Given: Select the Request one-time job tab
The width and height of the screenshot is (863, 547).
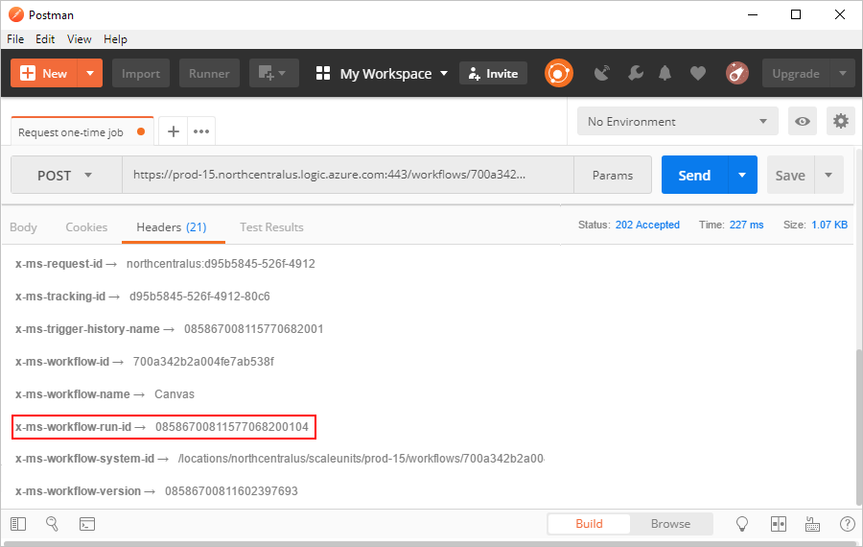Looking at the screenshot, I should [82, 132].
